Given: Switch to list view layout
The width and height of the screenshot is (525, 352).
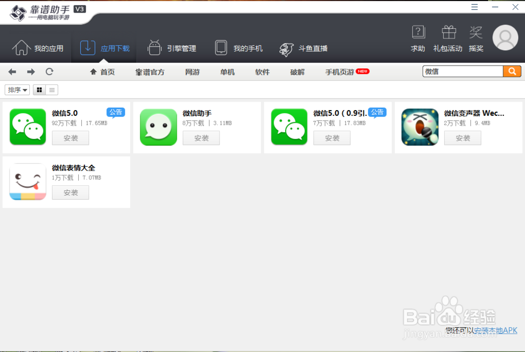Looking at the screenshot, I should click(52, 90).
